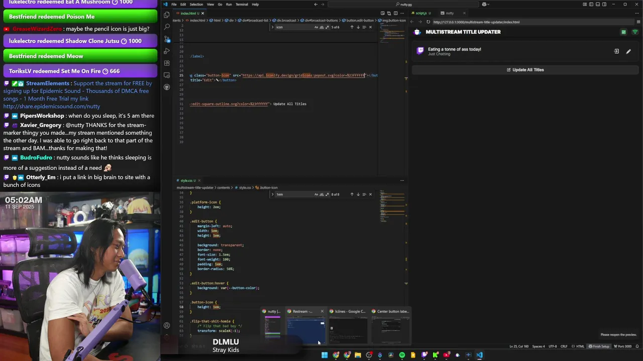Switch to the nutty preview tab
This screenshot has width=643, height=361.
[x=450, y=13]
